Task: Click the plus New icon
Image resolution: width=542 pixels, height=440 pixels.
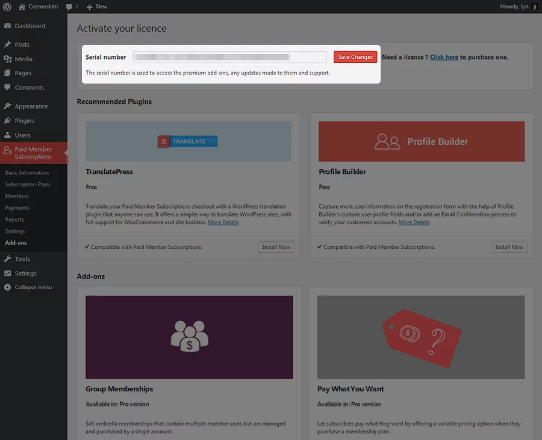Action: 90,7
